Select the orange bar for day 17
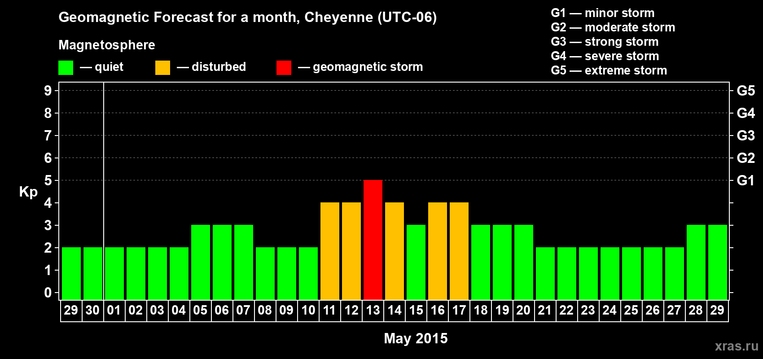The image size is (763, 359). point(459,251)
